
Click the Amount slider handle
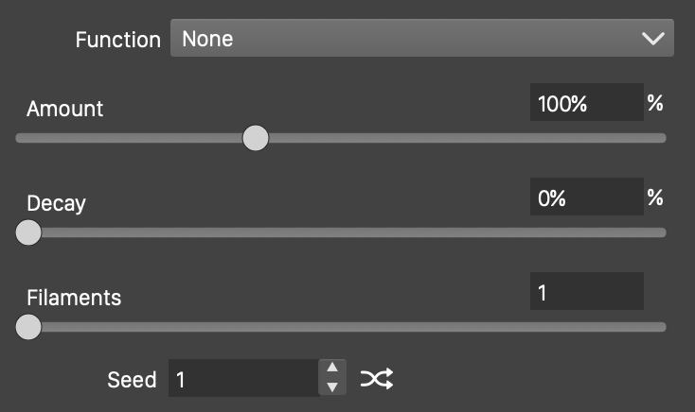tap(256, 138)
